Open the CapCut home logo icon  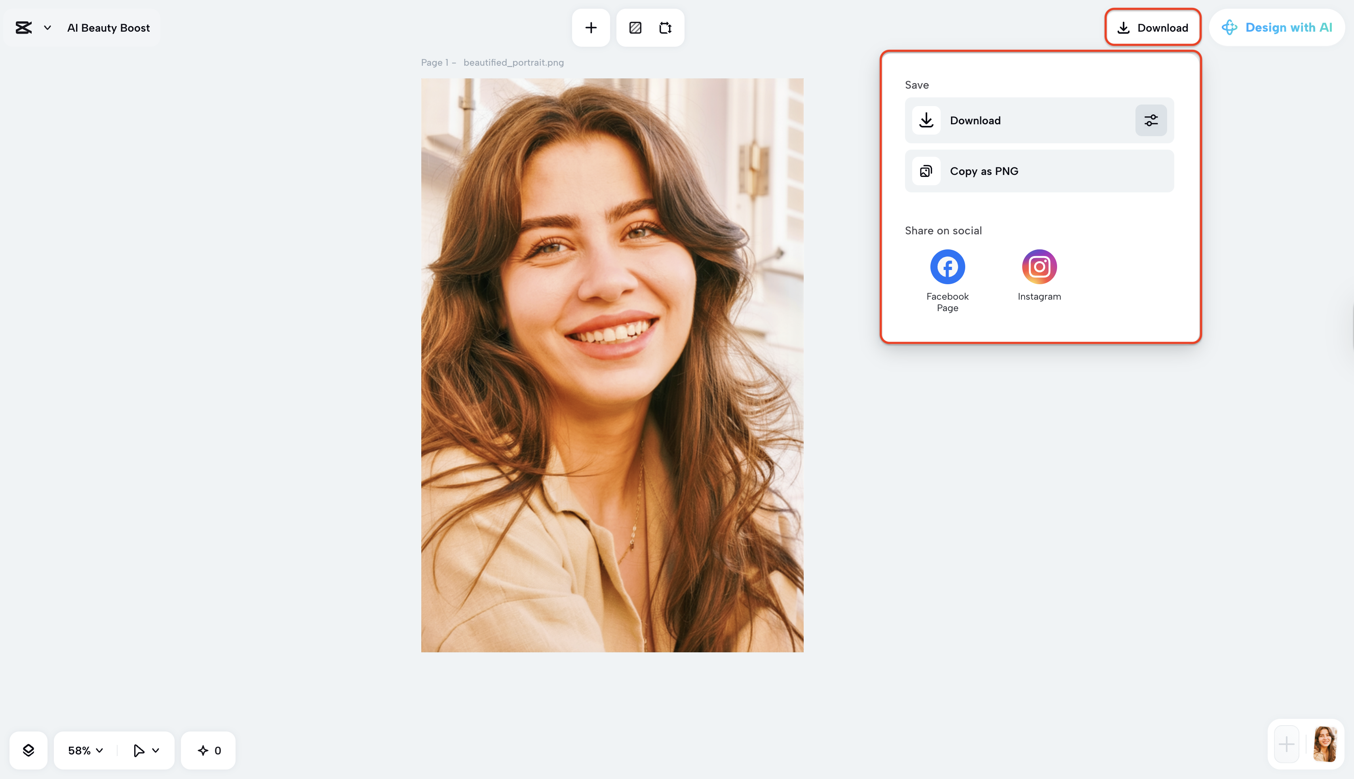coord(23,28)
